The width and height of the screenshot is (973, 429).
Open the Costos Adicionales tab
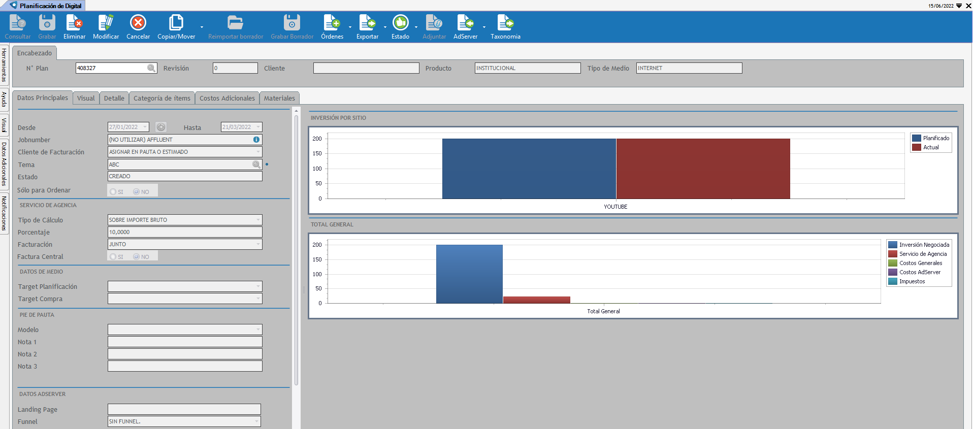[x=227, y=98]
